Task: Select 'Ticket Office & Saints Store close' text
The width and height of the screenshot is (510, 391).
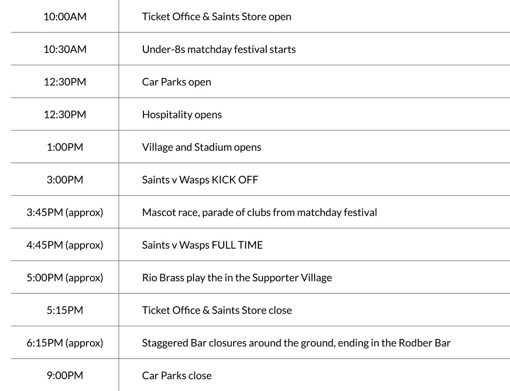Action: [217, 310]
